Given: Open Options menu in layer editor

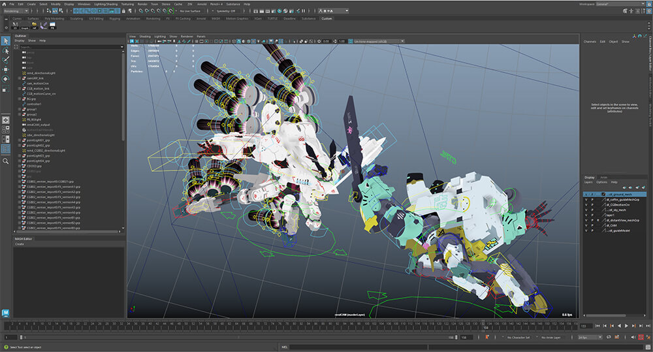Looking at the screenshot, I should (x=601, y=182).
